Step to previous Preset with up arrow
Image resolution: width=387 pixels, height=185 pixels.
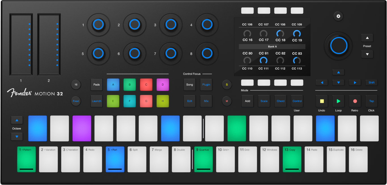tap(367, 38)
